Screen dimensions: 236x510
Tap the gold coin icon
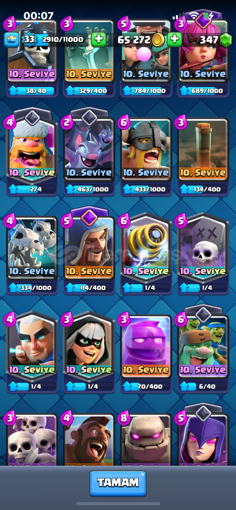pyautogui.click(x=158, y=40)
